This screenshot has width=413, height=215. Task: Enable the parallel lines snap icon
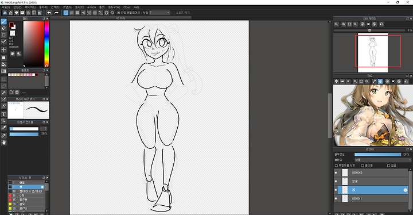tap(72, 13)
